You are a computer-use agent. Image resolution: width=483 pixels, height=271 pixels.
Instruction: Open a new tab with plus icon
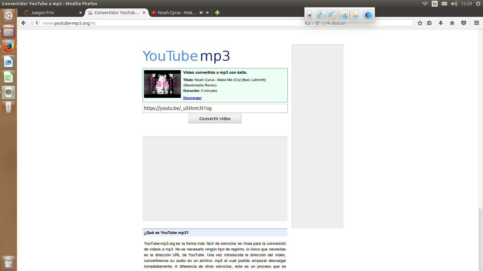point(217,13)
